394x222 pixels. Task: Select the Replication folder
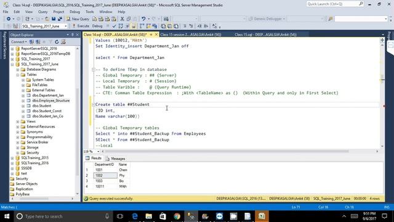point(24,189)
